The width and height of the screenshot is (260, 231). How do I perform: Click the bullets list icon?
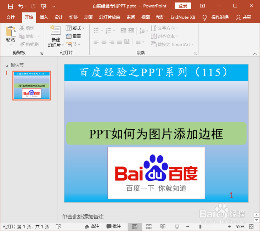tap(96, 31)
